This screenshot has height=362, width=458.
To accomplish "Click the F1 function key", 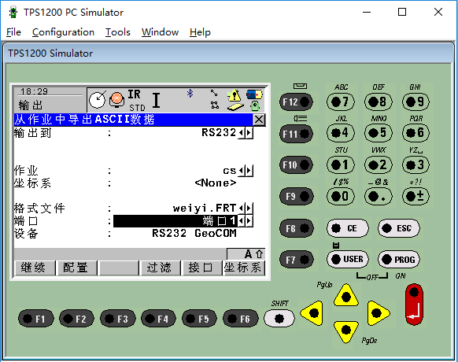I will (35, 319).
